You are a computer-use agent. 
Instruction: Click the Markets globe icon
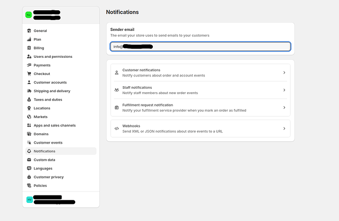[x=29, y=117]
